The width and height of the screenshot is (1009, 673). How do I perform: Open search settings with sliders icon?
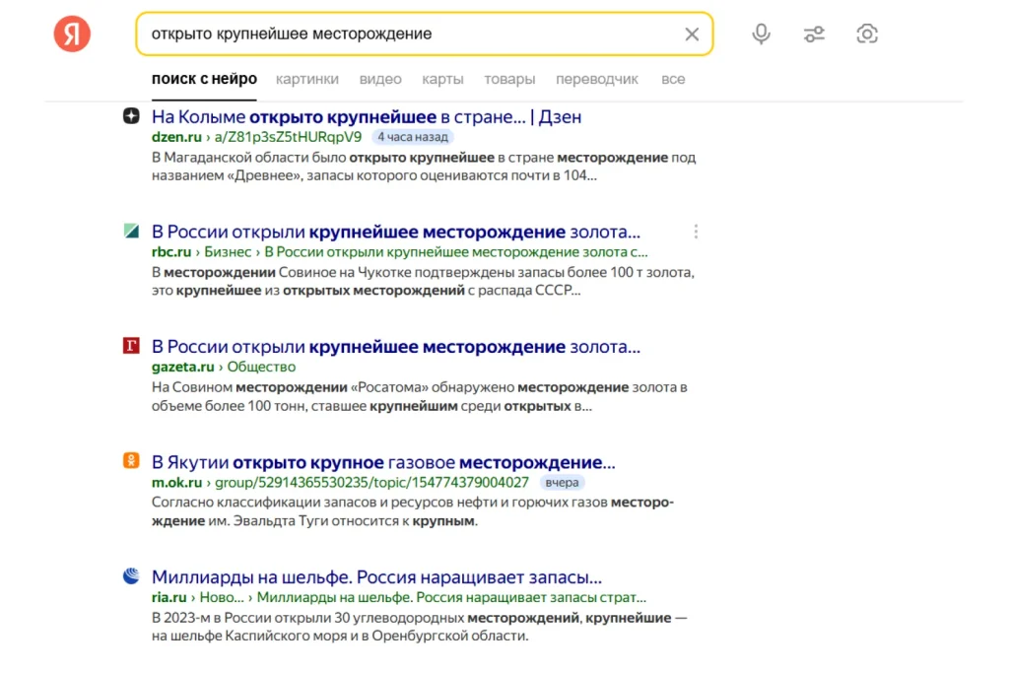coord(814,33)
